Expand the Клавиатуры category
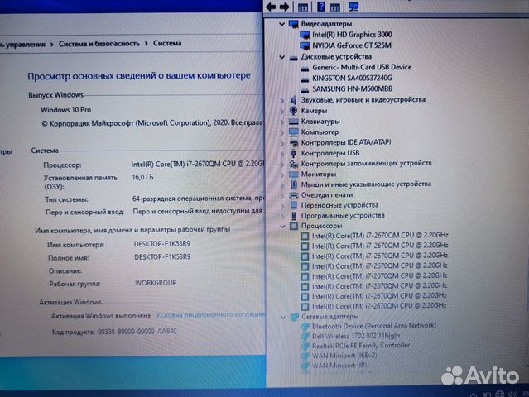This screenshot has height=397, width=529. coord(283,121)
